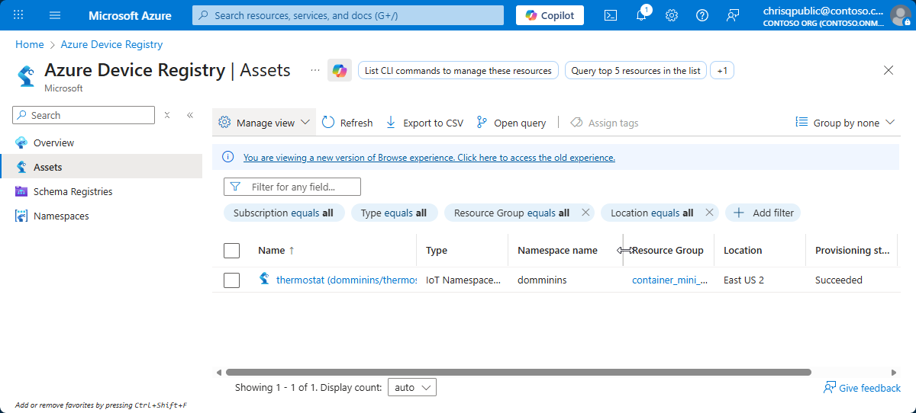Screen dimensions: 916x413
Task: Open the Azure portal waffle menu
Action: pyautogui.click(x=18, y=15)
